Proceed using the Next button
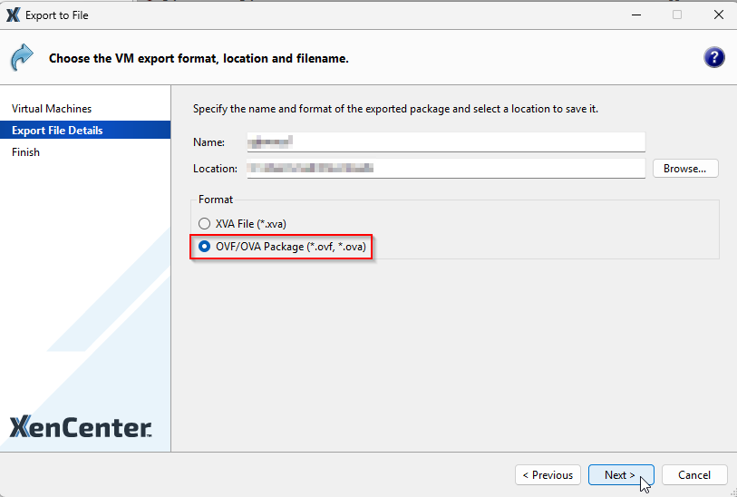 (619, 475)
